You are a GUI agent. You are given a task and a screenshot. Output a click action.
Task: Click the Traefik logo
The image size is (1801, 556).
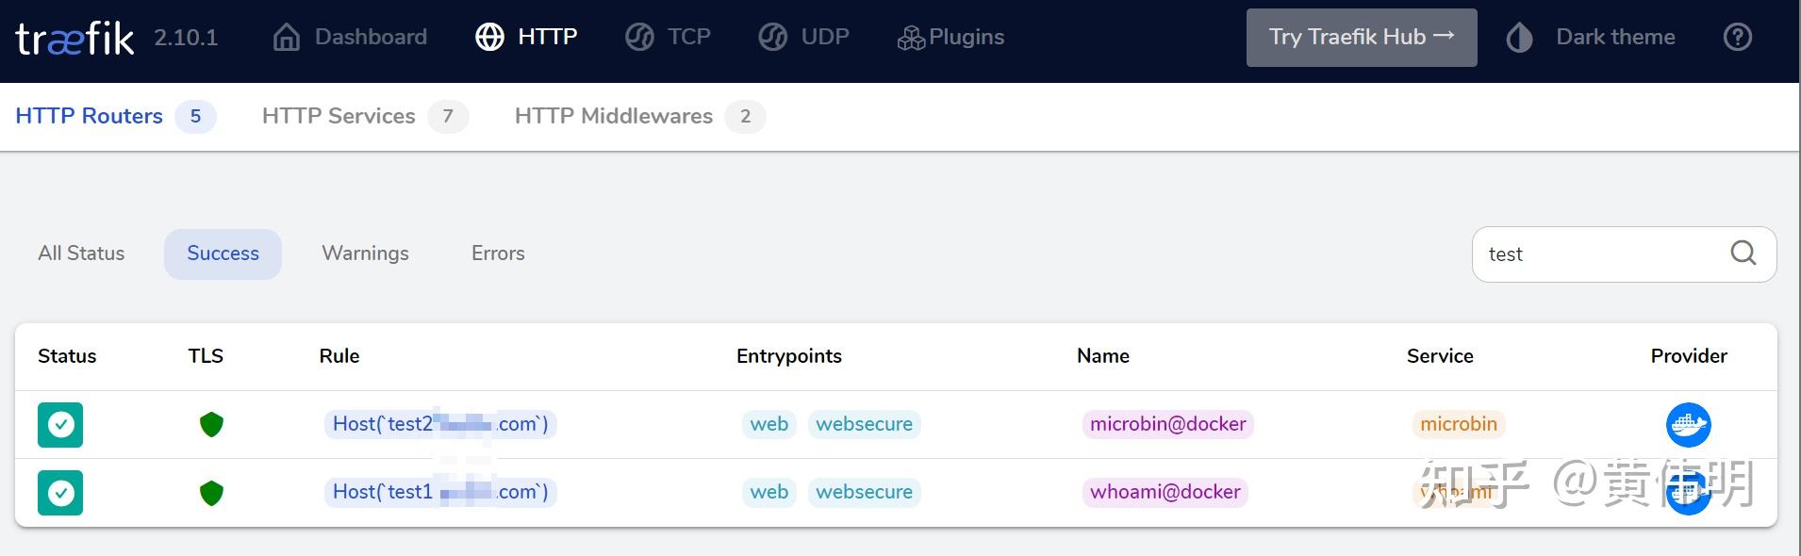75,39
